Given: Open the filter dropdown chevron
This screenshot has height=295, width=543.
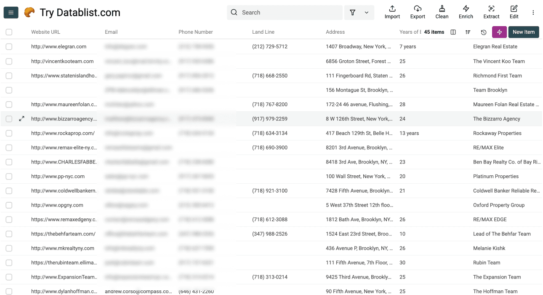Looking at the screenshot, I should (365, 12).
